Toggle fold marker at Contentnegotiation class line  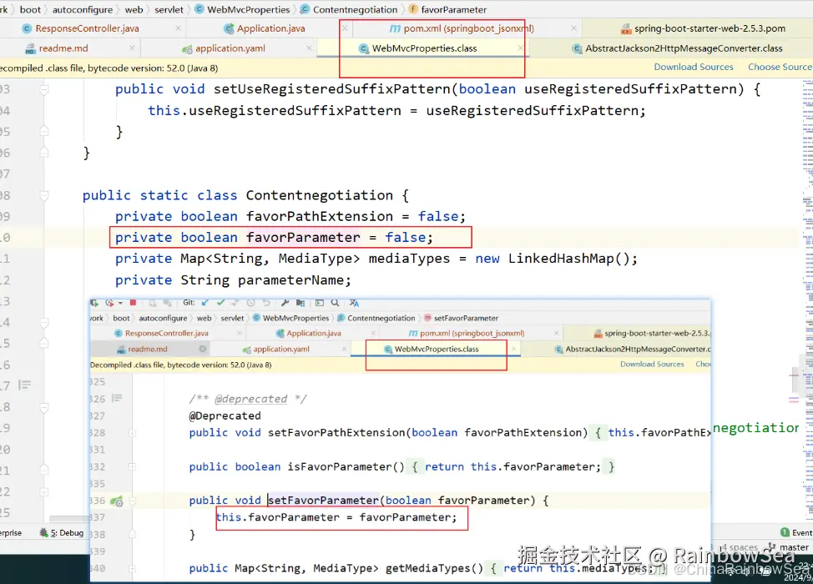[x=44, y=196]
